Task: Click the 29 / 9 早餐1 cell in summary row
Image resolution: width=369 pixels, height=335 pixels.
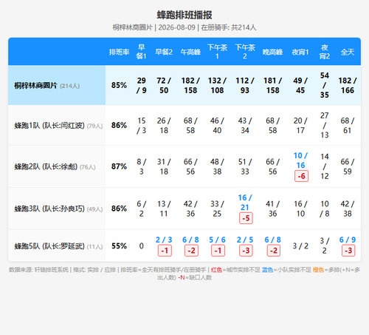Action: (142, 85)
